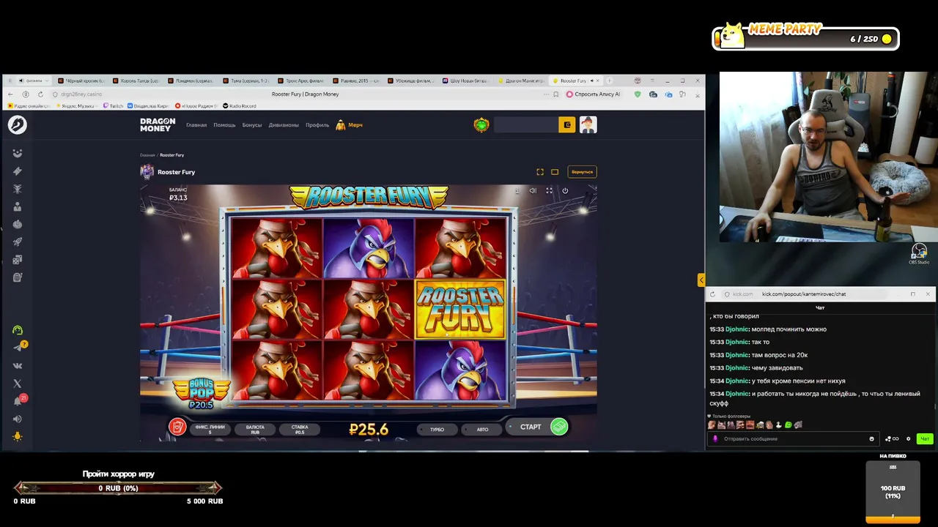Open emoji picker in chat input
The height and width of the screenshot is (527, 938).
point(871,439)
